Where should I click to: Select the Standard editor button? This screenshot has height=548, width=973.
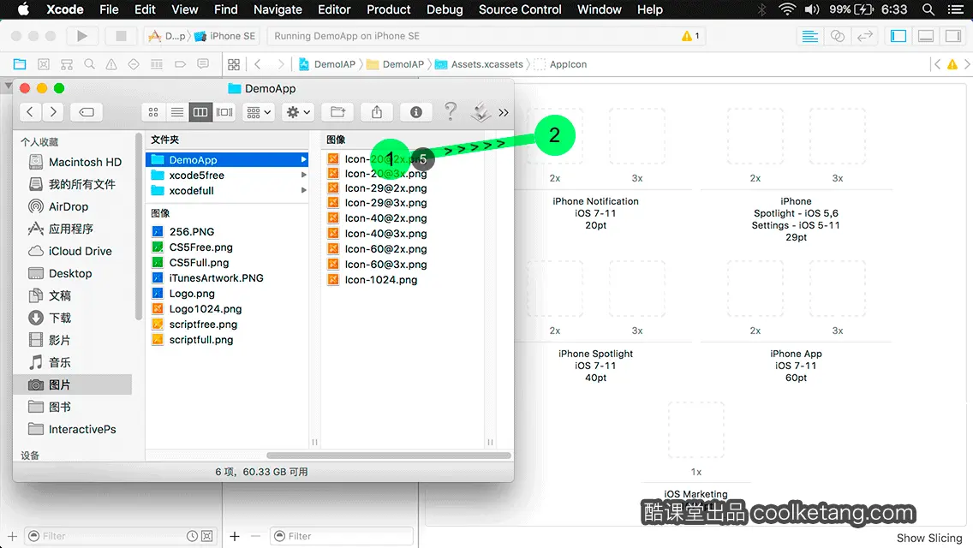click(x=809, y=36)
